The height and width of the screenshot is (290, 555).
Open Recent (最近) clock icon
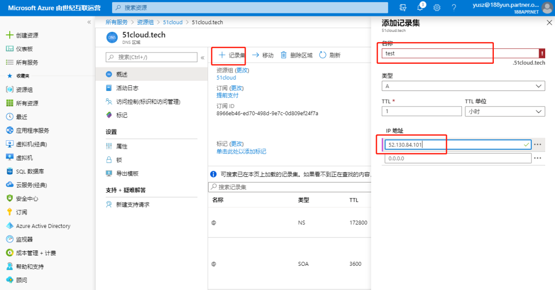point(10,117)
